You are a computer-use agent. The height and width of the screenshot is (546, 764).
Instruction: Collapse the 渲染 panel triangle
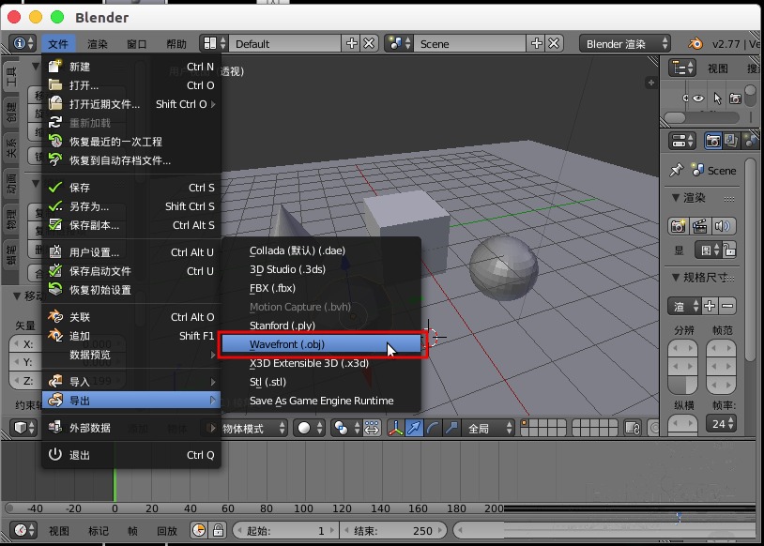[676, 198]
